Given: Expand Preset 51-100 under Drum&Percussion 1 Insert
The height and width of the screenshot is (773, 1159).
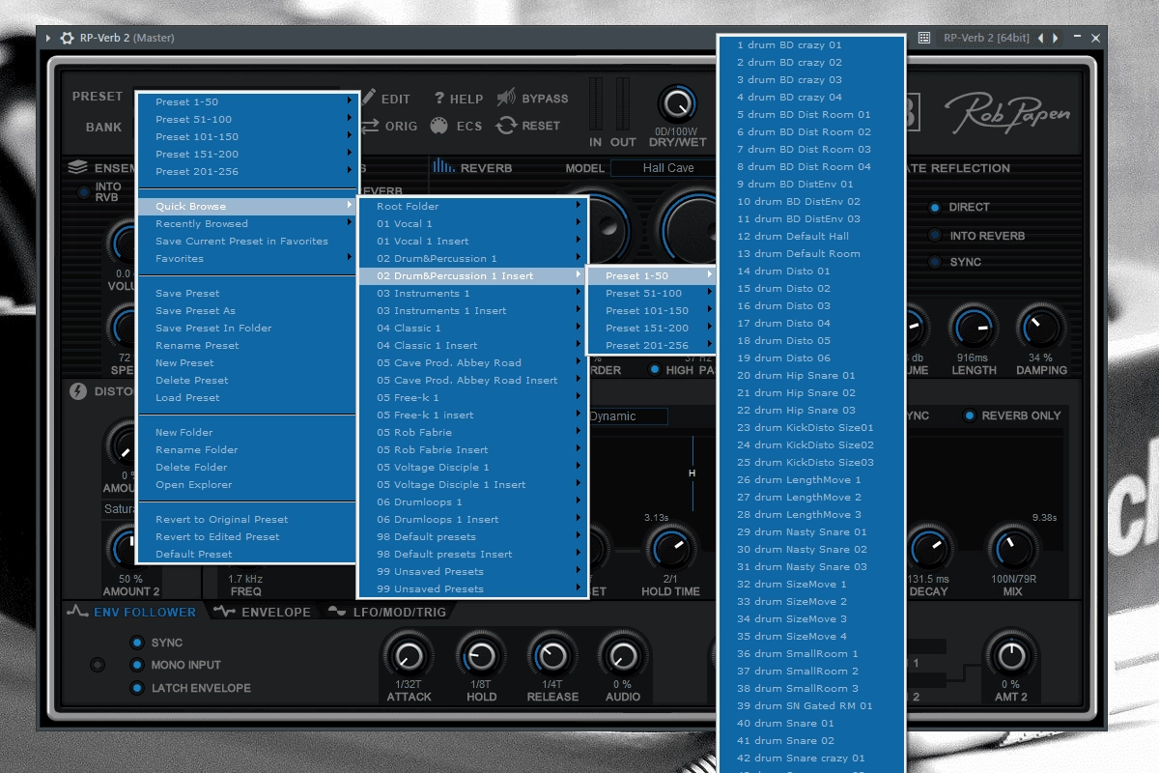Looking at the screenshot, I should click(653, 293).
